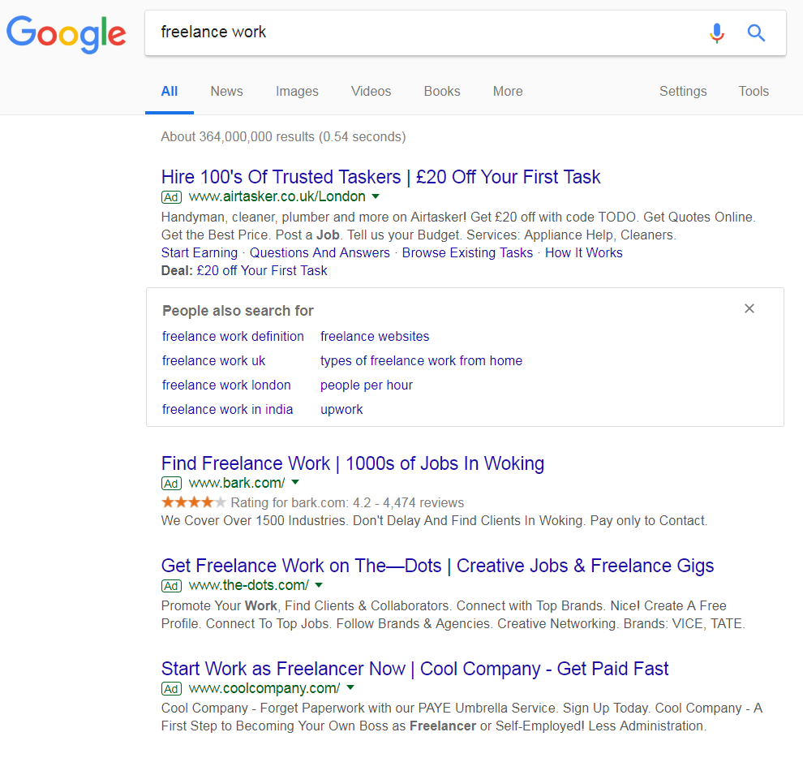Open Get Freelance Work on The—Dots ad
Image resolution: width=803 pixels, height=758 pixels.
pyautogui.click(x=437, y=566)
